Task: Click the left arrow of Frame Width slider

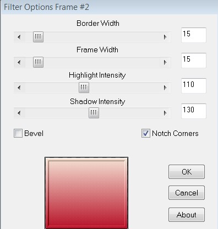Action: coord(19,62)
